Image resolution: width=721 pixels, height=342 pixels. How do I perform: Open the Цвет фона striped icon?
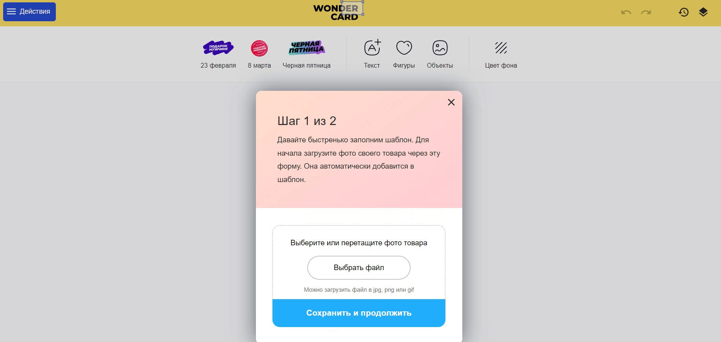point(501,48)
